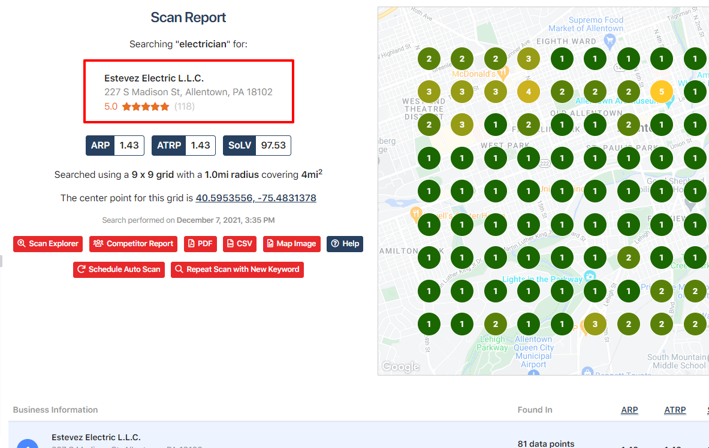Screen dimensions: 709x448
Task: Open the Scan Explorer
Action: point(48,244)
